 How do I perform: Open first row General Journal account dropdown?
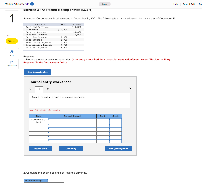72,121
